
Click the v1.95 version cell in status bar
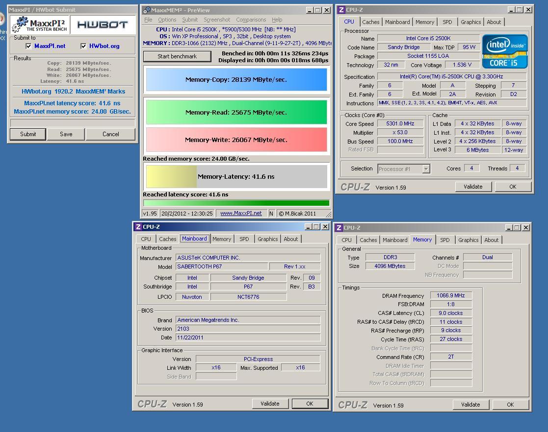[150, 214]
